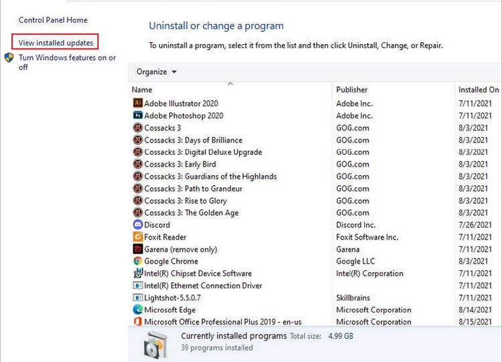This screenshot has height=362, width=502.
Task: Select Adobe Illustrator 2020 program name
Action: coord(181,104)
